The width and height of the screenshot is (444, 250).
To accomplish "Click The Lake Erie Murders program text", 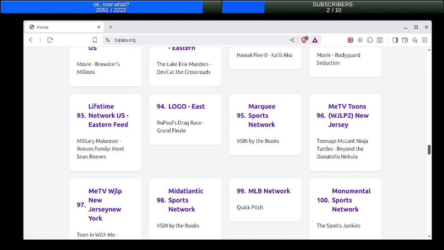I will (184, 68).
